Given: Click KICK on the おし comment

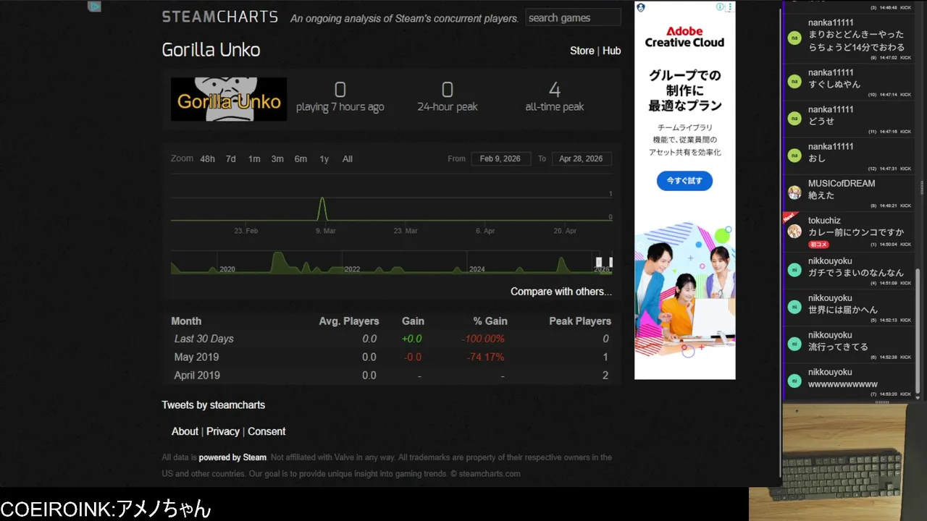Looking at the screenshot, I should click(906, 169).
